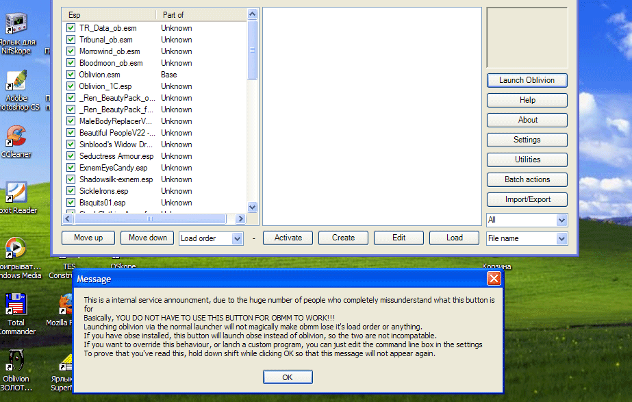Open the Mozilla Firefox desktop icon
Viewport: 632px width, 402px height.
coord(66,304)
